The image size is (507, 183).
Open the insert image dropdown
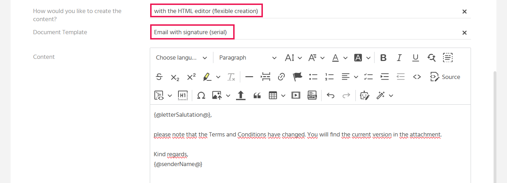pos(221,96)
